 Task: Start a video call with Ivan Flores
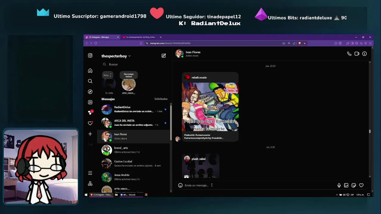(357, 54)
